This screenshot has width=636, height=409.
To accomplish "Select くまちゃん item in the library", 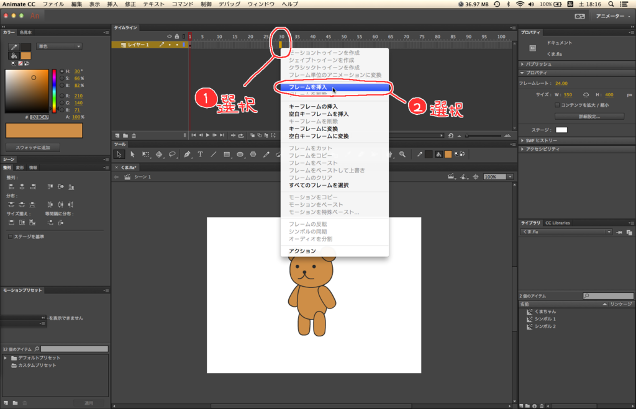I will [x=545, y=312].
